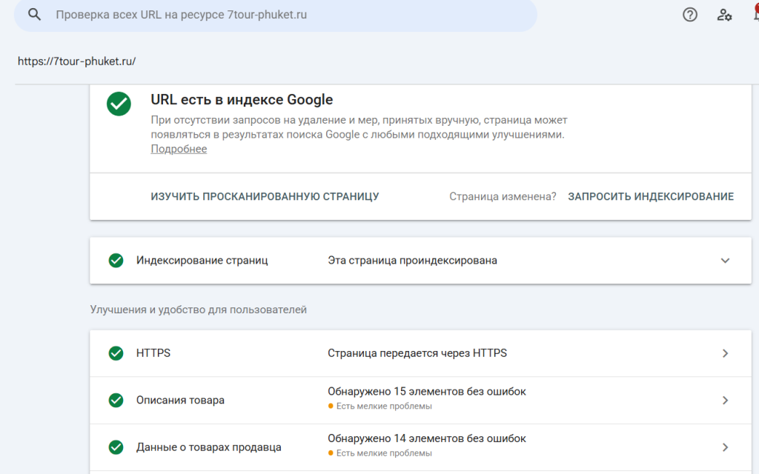This screenshot has width=759, height=474.
Task: Click the green check next to Описания товара
Action: coord(116,400)
